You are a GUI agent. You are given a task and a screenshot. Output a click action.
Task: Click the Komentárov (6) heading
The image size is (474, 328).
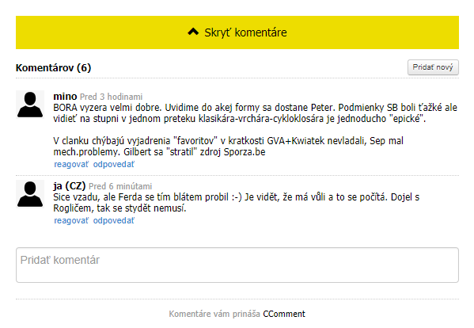(x=53, y=67)
